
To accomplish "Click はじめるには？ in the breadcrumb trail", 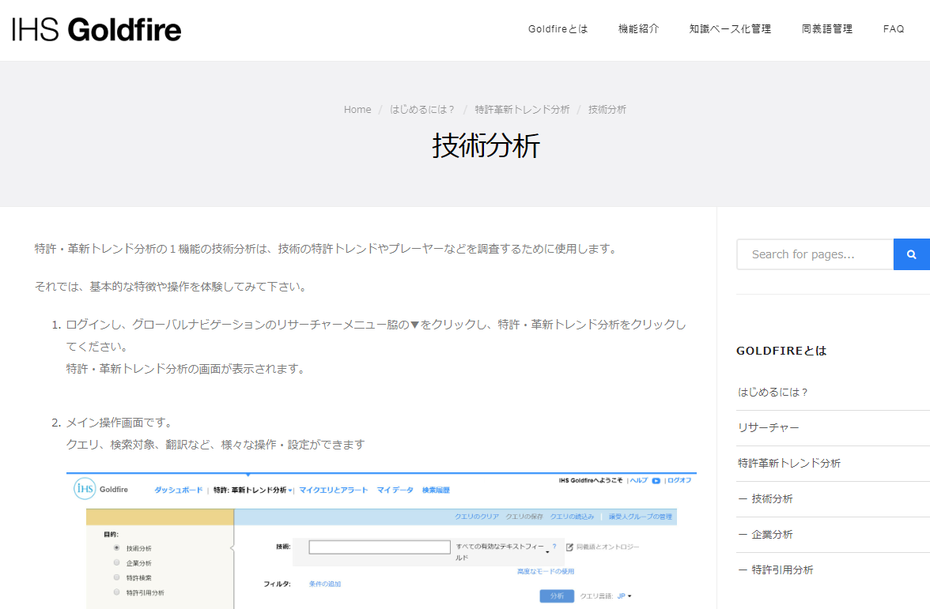I will tap(422, 110).
